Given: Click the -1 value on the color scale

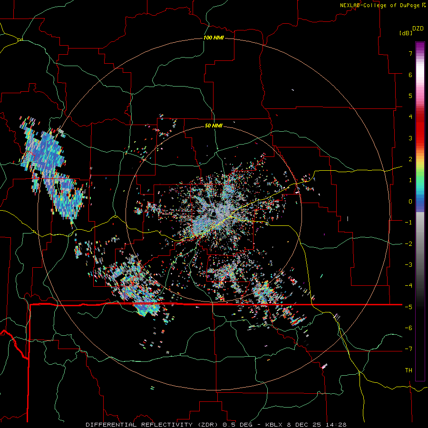Looking at the screenshot, I should (x=409, y=223).
